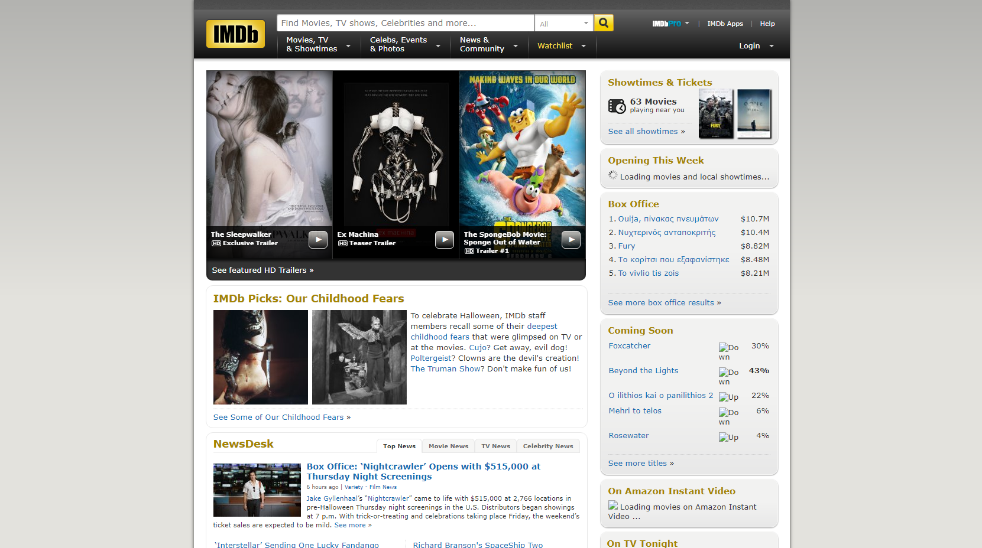Click the Beyond the Lights Down trend icon
The height and width of the screenshot is (548, 982).
coord(729,377)
